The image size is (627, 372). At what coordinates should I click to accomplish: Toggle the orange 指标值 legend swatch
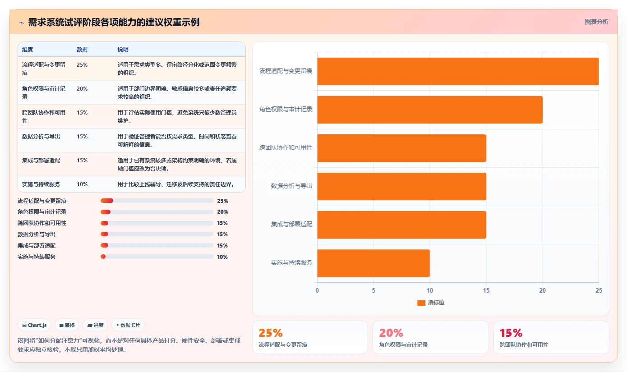click(x=421, y=303)
